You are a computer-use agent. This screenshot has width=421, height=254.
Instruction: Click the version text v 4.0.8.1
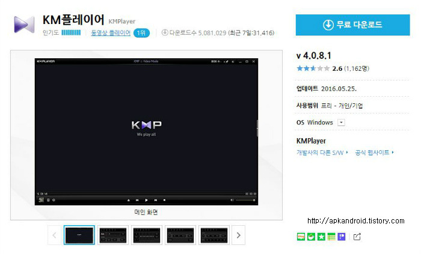[x=313, y=56]
